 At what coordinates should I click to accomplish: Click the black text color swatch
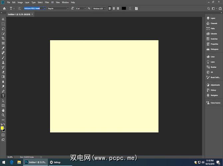(124, 8)
